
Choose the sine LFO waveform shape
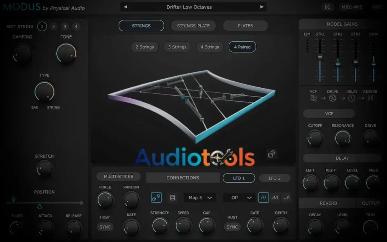pos(263,197)
